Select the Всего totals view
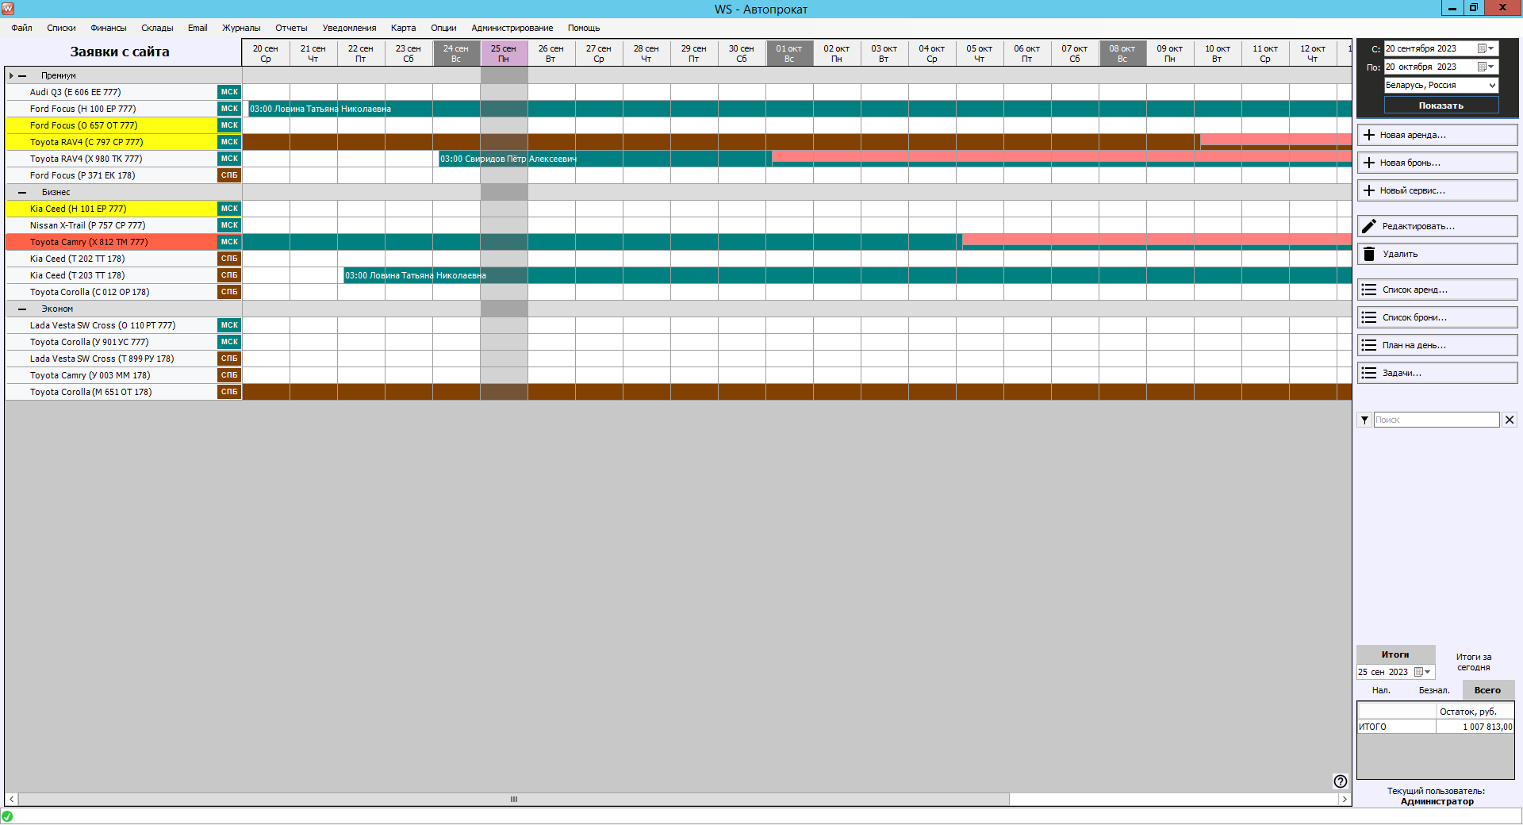 1487,690
